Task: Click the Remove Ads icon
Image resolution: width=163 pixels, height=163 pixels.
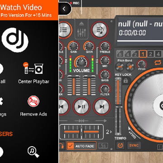Action: tap(34, 101)
